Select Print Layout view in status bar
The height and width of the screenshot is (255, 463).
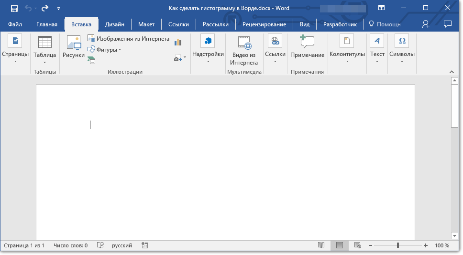340,245
